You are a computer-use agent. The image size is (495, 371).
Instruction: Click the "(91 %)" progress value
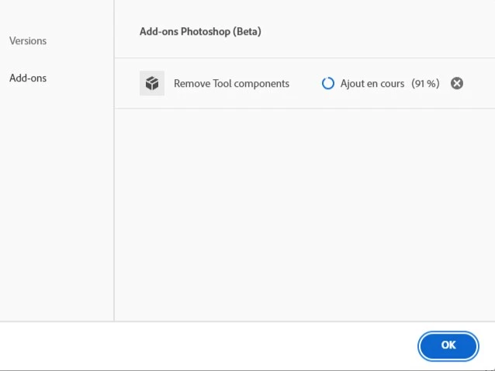[425, 84]
